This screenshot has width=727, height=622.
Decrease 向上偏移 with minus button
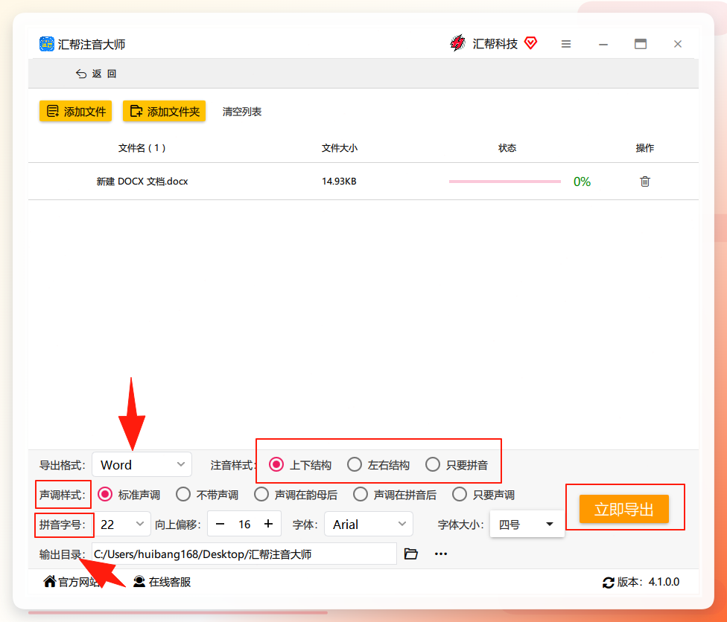pyautogui.click(x=220, y=524)
